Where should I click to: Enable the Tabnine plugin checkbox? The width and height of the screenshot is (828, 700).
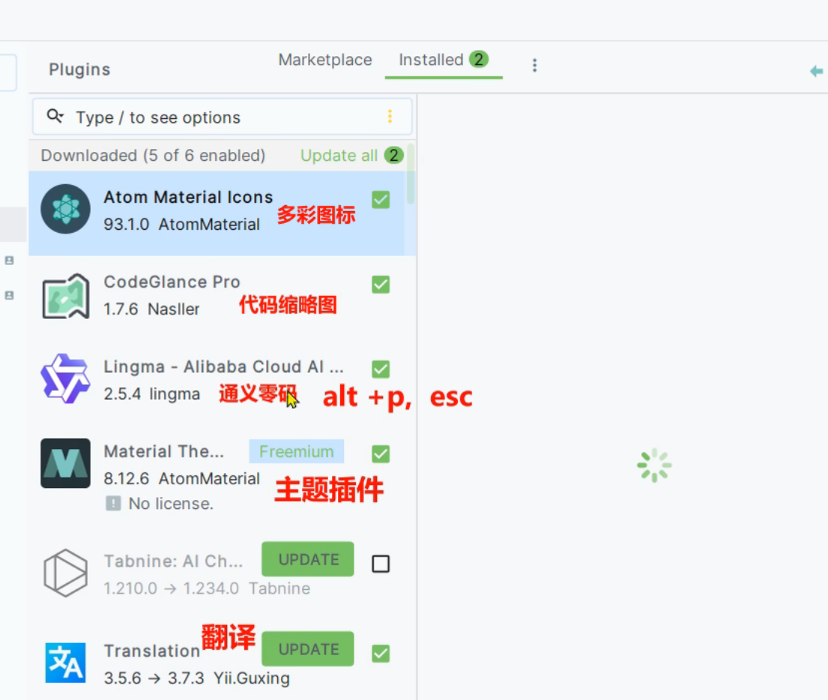click(x=380, y=564)
